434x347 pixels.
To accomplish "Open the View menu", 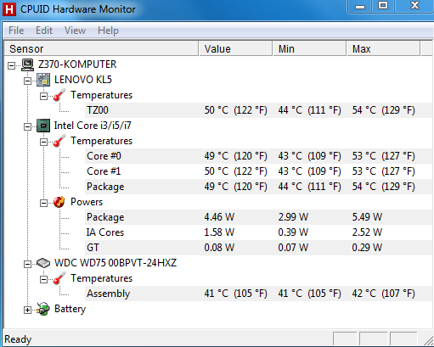I will coord(75,31).
